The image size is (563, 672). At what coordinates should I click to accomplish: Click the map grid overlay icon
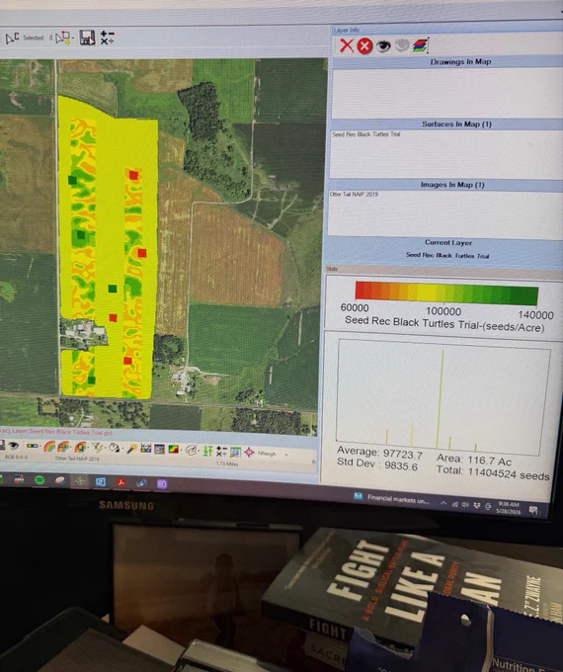235,452
